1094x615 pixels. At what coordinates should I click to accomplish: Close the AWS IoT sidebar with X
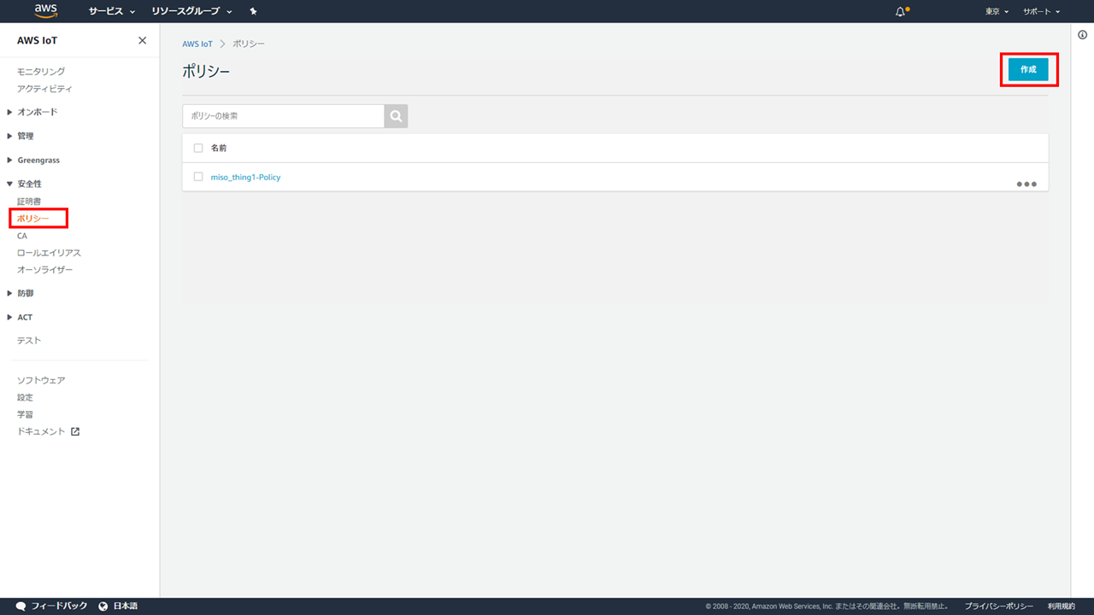click(142, 41)
